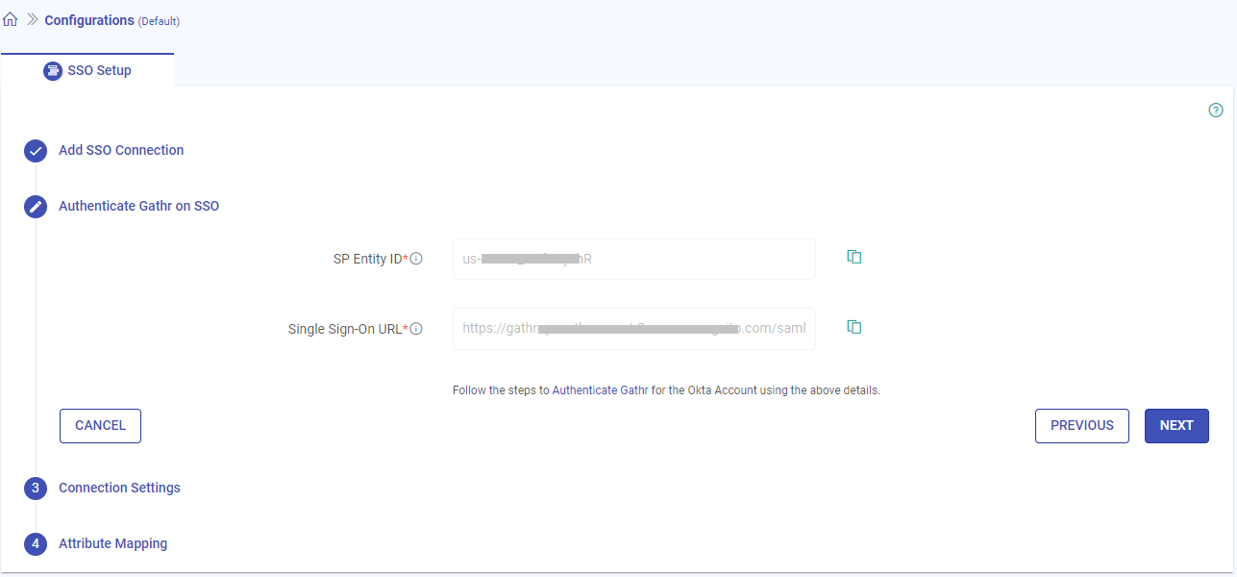Click the CANCEL button
The height and width of the screenshot is (577, 1237).
tap(100, 425)
